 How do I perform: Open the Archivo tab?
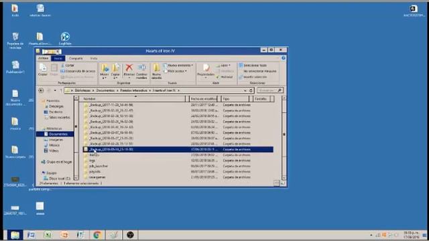pos(43,58)
